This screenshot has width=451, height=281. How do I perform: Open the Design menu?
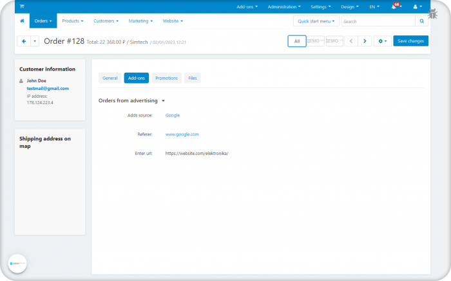tap(349, 7)
